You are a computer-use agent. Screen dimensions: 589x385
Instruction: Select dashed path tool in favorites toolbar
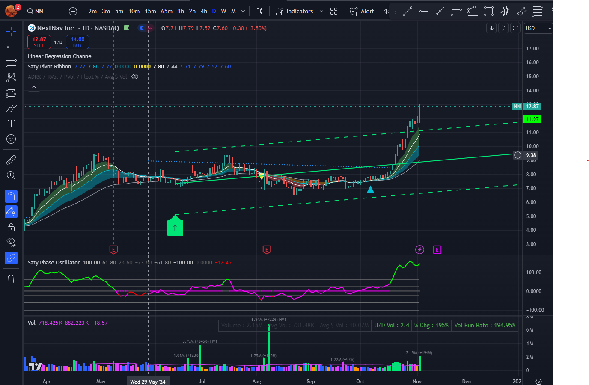pos(521,11)
